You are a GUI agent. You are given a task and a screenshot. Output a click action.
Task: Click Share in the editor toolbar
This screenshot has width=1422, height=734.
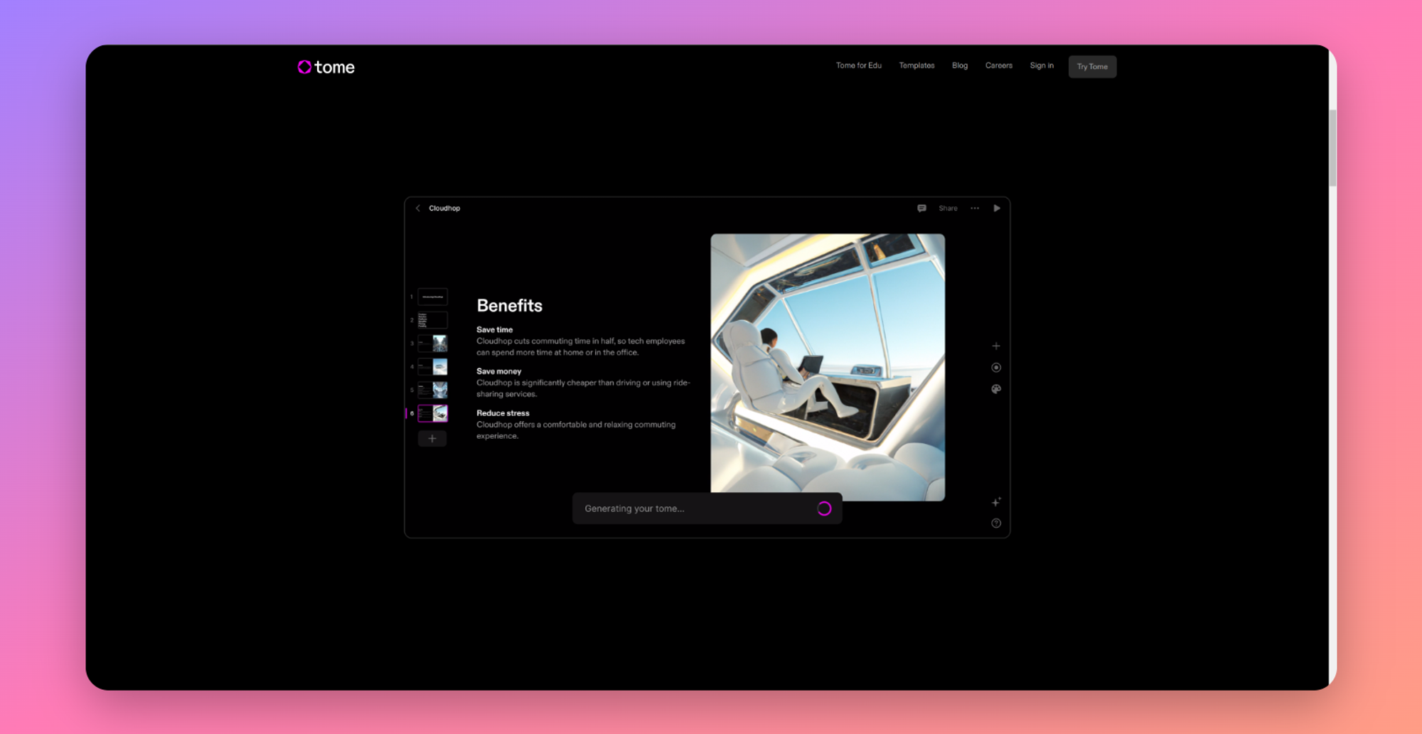(x=948, y=208)
